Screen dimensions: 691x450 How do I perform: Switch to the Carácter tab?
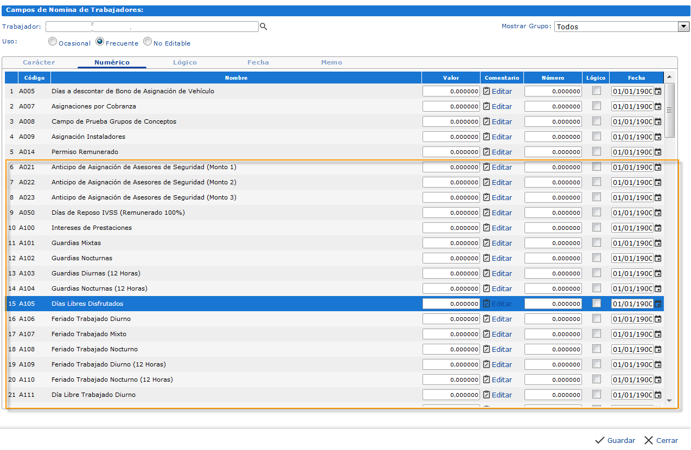click(39, 62)
